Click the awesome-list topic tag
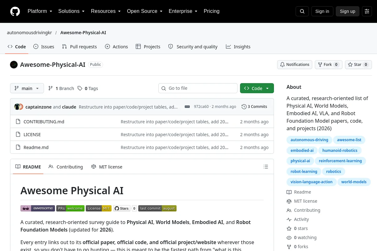Image resolution: width=377 pixels, height=251 pixels. tap(349, 140)
